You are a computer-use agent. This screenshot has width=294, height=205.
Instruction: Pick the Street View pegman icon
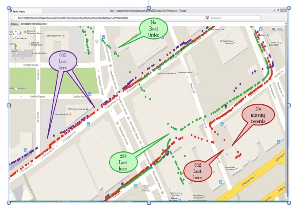pos(16,46)
